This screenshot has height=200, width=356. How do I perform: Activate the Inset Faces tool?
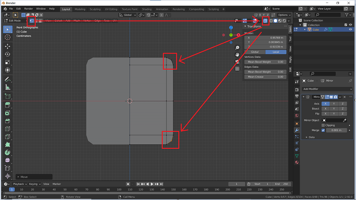[x=7, y=113]
